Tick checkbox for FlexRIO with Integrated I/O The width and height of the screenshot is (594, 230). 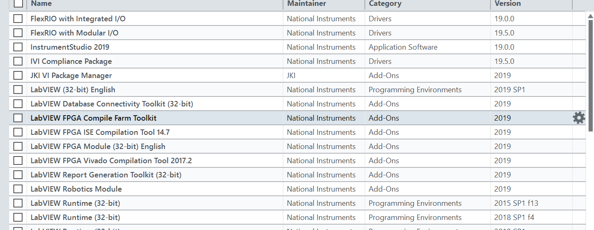tap(18, 19)
